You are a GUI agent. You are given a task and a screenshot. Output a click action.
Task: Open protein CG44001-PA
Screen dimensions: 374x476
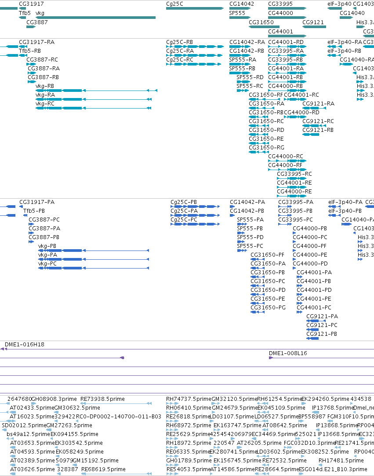(314, 273)
